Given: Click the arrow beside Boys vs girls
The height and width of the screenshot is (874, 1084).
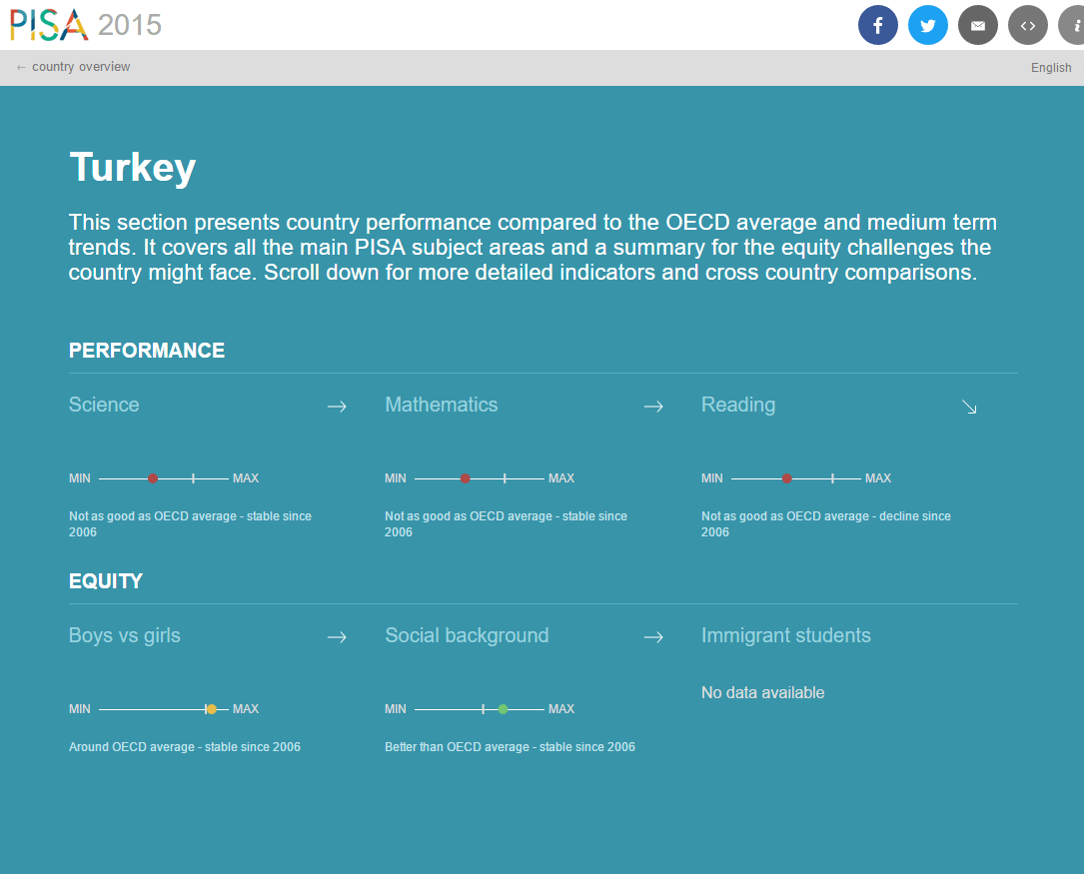Looking at the screenshot, I should coord(337,636).
